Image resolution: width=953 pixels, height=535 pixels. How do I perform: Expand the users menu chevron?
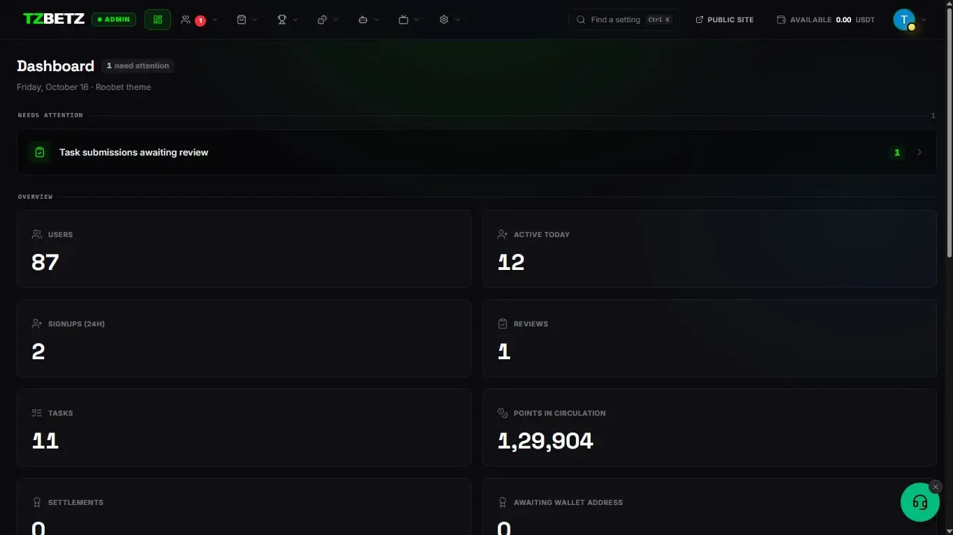pyautogui.click(x=214, y=20)
